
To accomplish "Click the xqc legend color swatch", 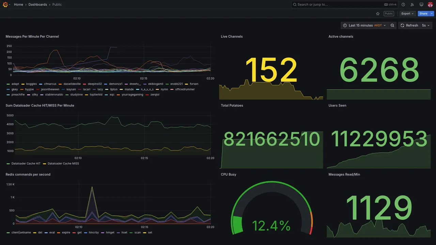I will tap(107, 95).
